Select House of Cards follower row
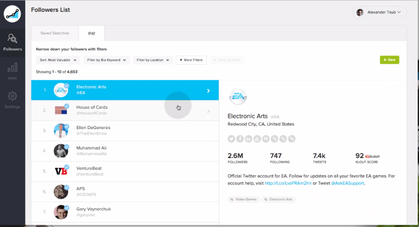419x227 pixels. click(x=125, y=110)
